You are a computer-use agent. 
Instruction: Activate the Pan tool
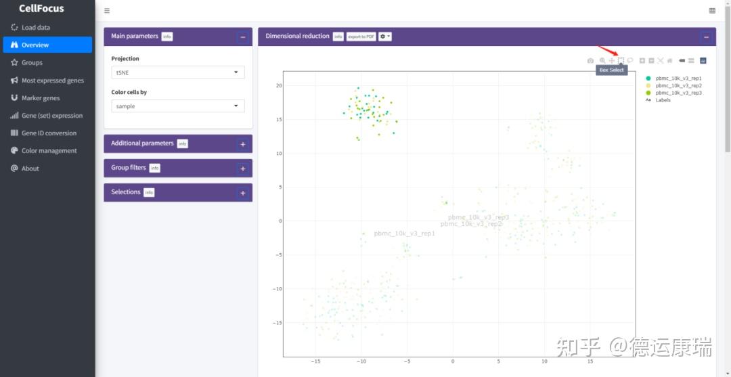tap(612, 61)
